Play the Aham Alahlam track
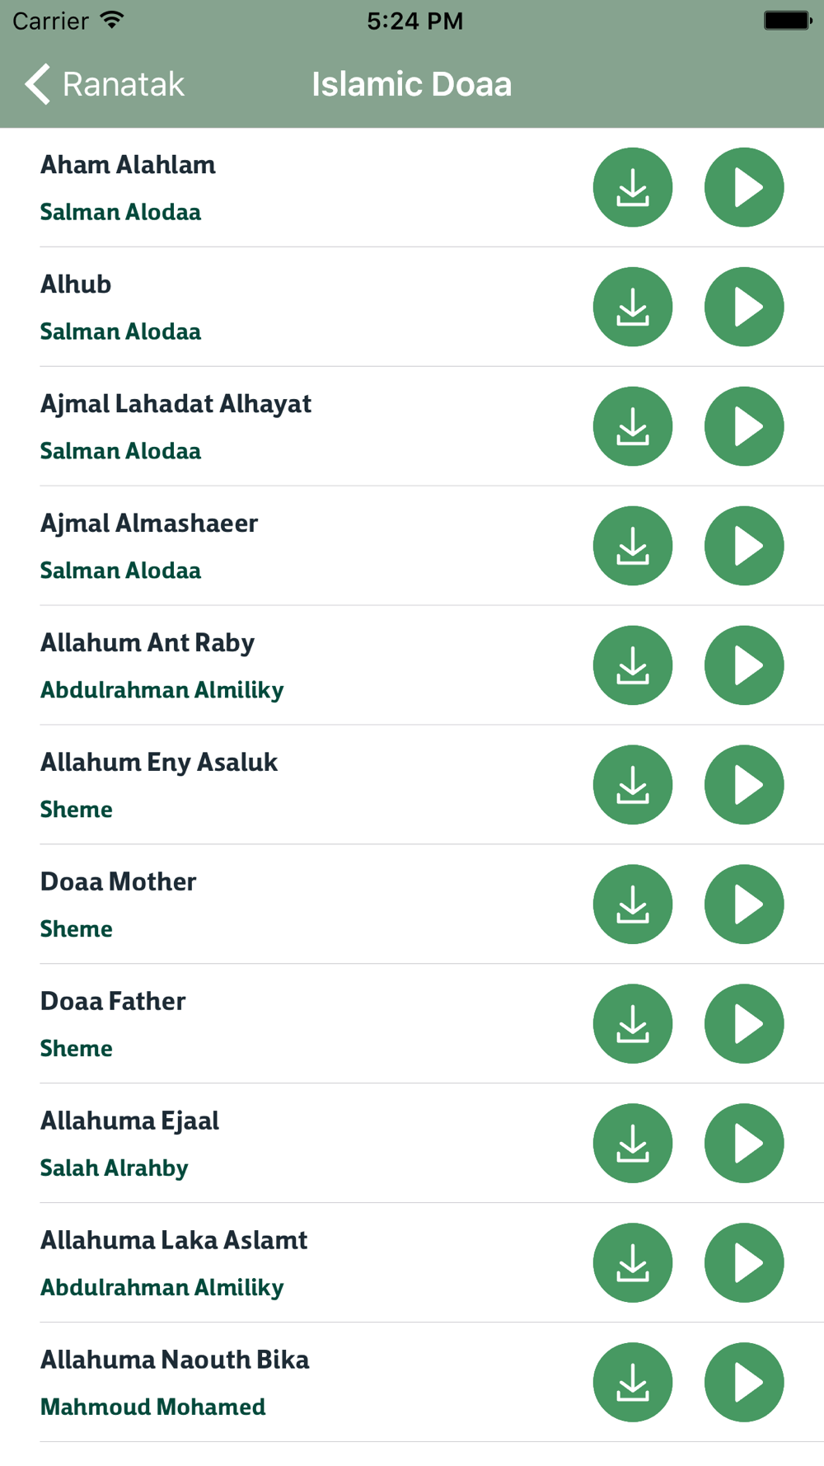This screenshot has height=1466, width=824. [744, 187]
